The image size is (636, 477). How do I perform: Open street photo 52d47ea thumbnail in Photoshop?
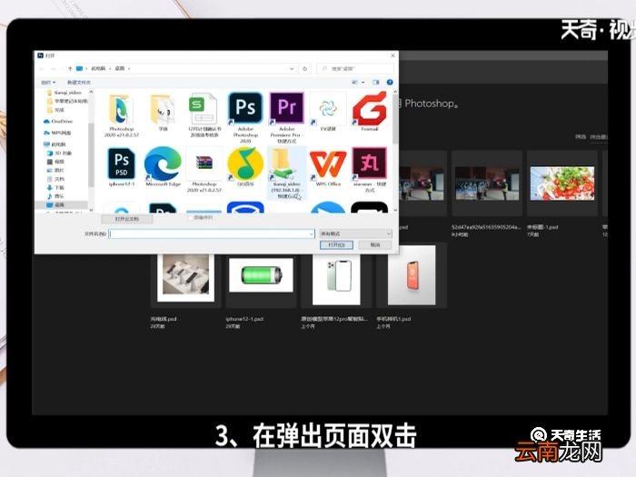click(x=487, y=184)
